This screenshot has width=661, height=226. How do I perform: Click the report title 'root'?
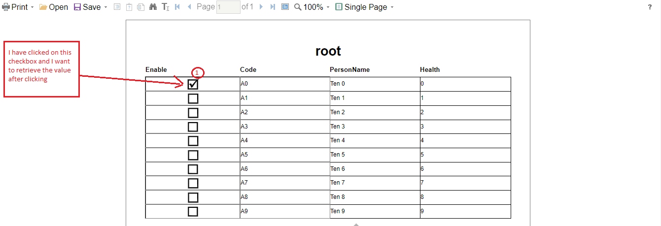point(328,51)
